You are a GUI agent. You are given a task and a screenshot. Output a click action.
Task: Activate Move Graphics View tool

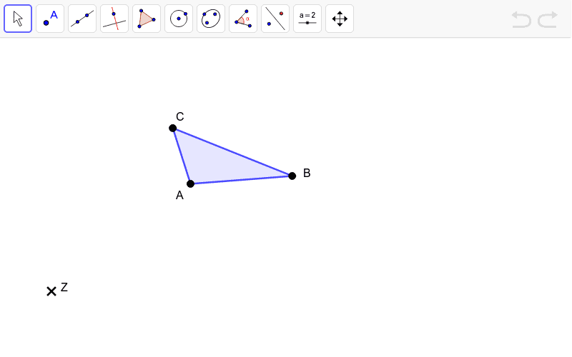pos(340,19)
